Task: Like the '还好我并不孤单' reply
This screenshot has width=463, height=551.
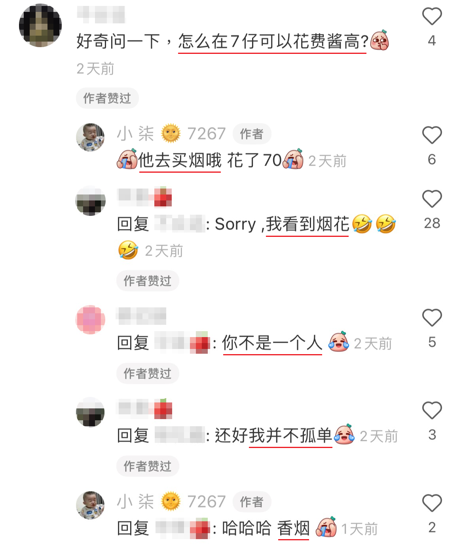Action: pyautogui.click(x=432, y=410)
